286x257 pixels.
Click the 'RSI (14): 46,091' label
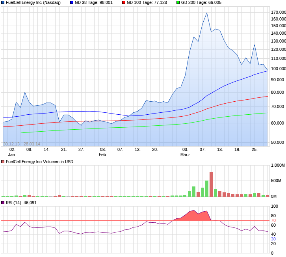[21, 203]
